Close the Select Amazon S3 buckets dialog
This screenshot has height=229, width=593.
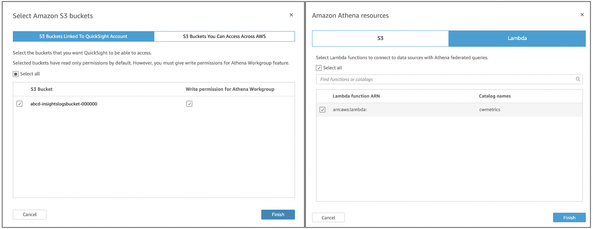291,15
